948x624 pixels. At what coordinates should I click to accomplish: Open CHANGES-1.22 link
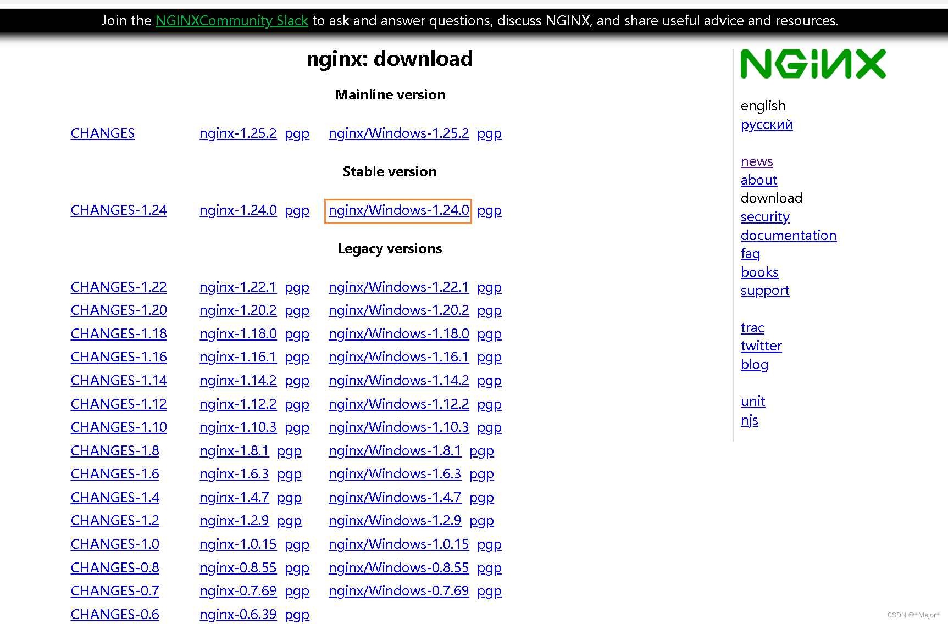119,287
